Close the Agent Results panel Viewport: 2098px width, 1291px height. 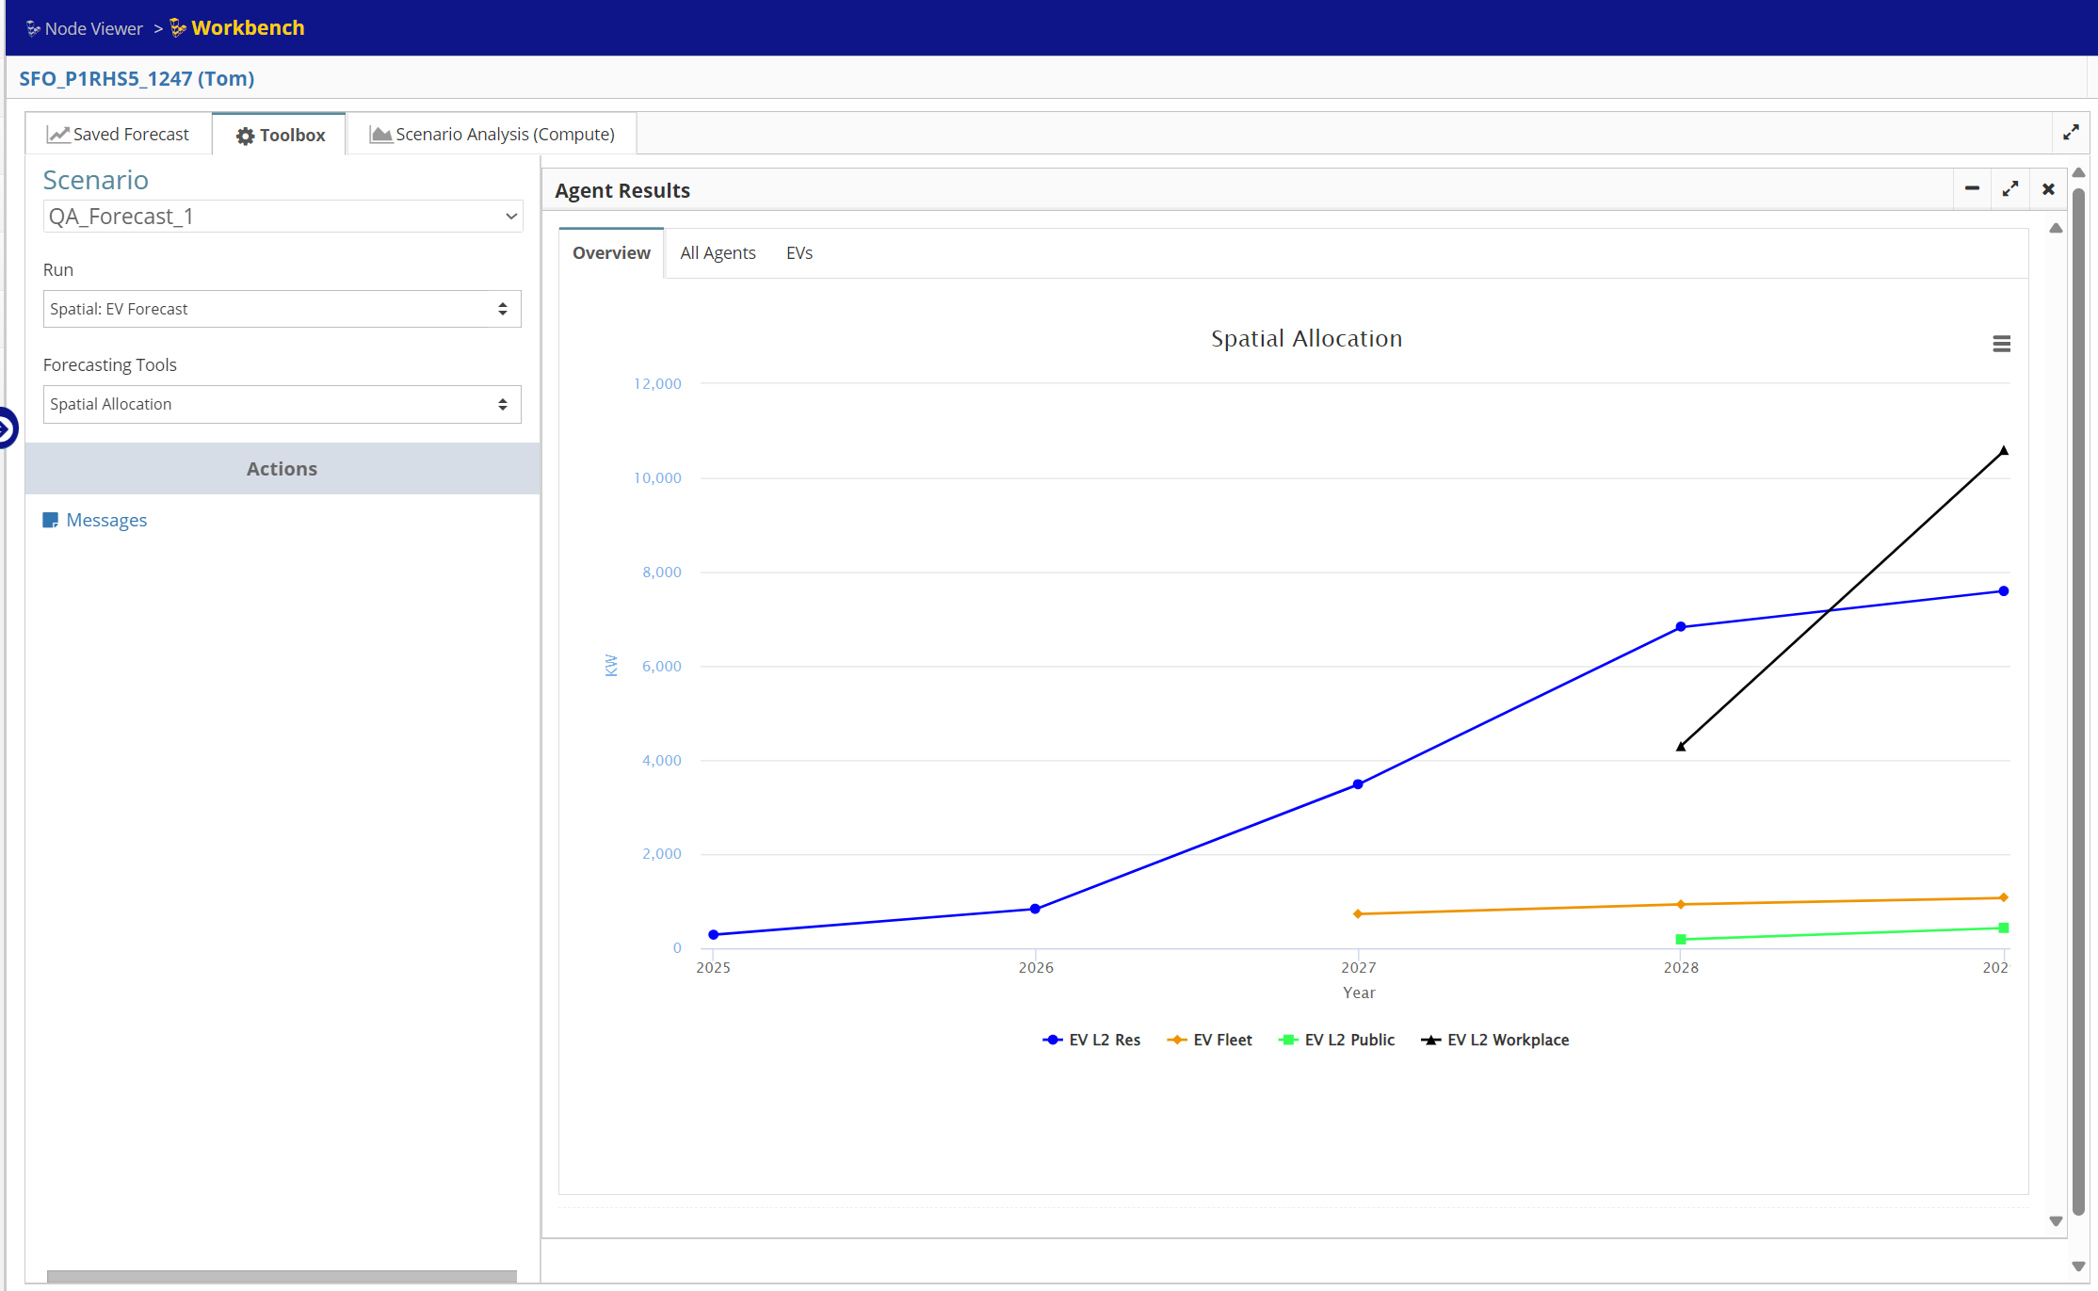[2048, 189]
